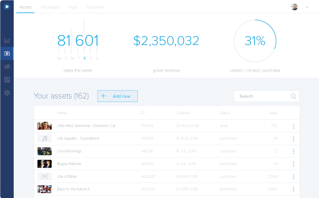Click the Cool Runnings thumbnail

click(45, 151)
